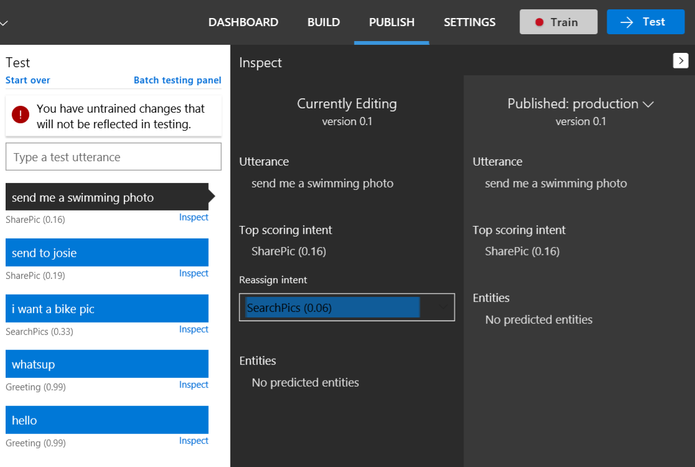Screen dimensions: 695x467
Task: Switch to the DASHBOARD tab
Action: (243, 22)
